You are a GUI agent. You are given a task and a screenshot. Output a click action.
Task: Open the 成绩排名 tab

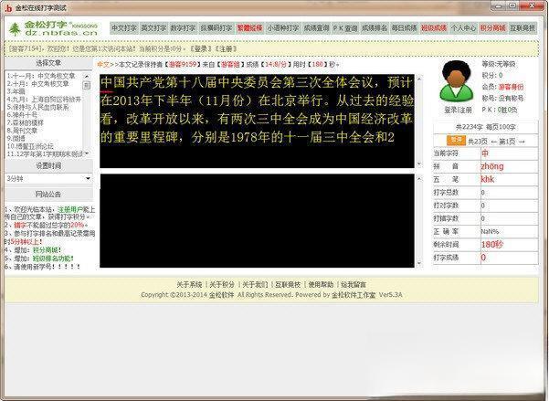tap(375, 28)
